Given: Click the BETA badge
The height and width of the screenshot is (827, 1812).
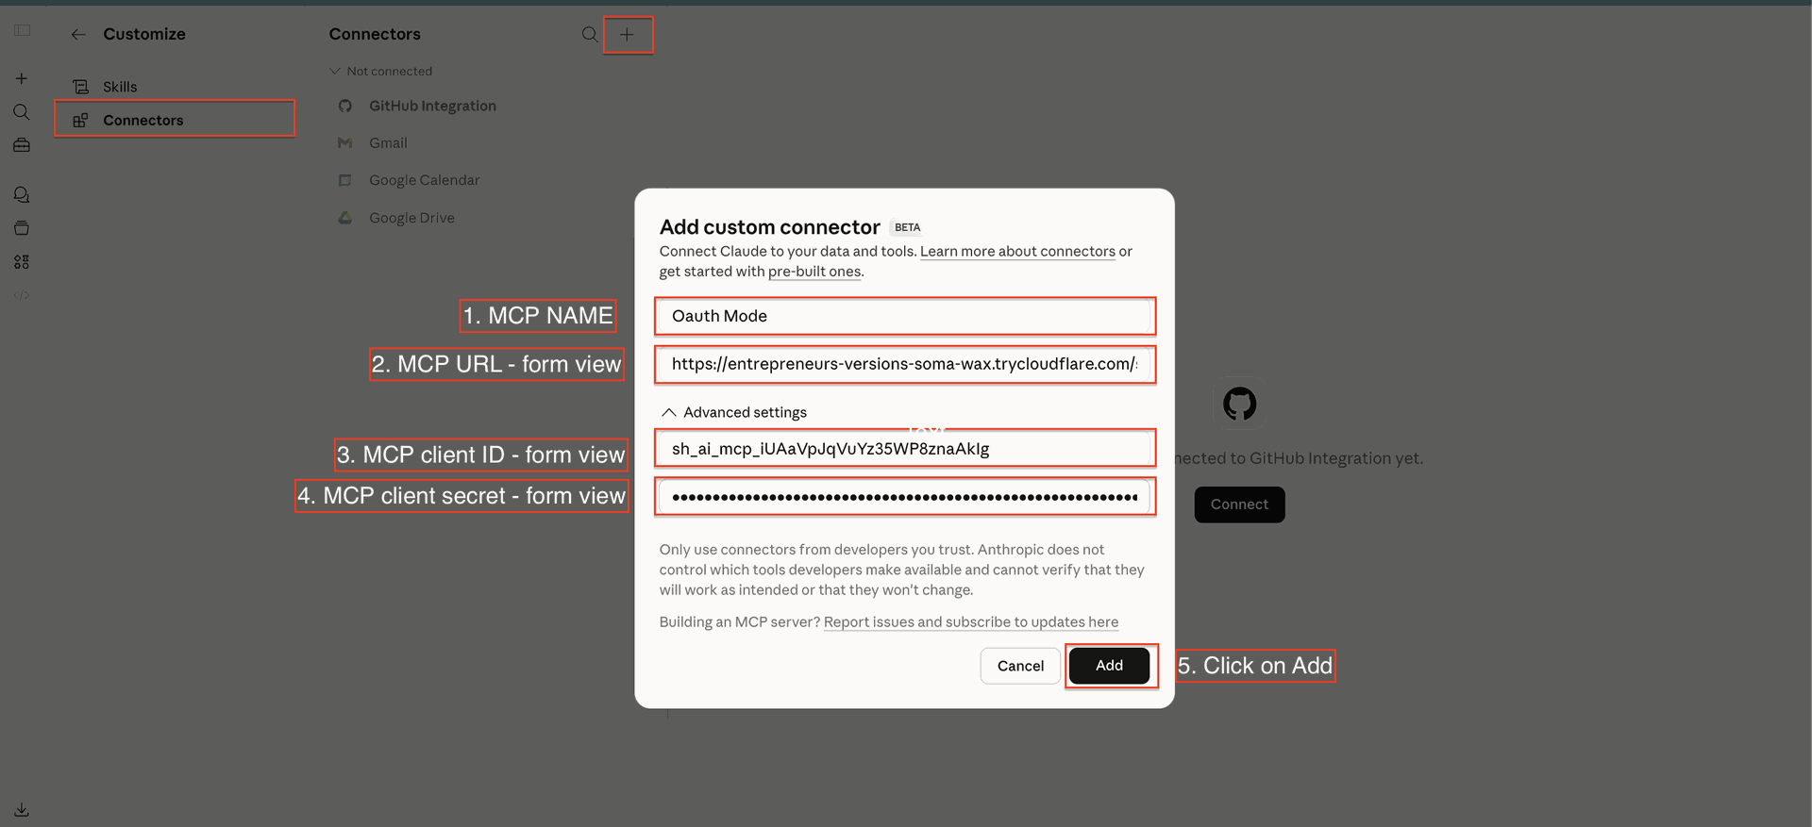Looking at the screenshot, I should tap(907, 227).
